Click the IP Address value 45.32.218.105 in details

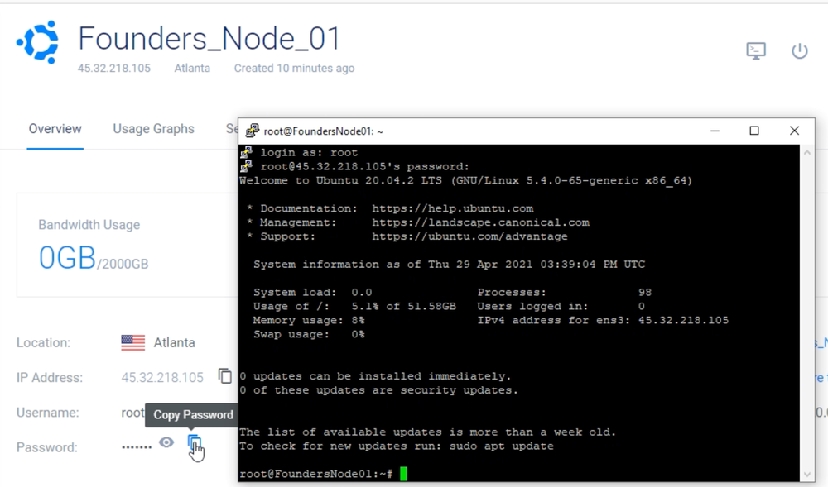click(162, 377)
